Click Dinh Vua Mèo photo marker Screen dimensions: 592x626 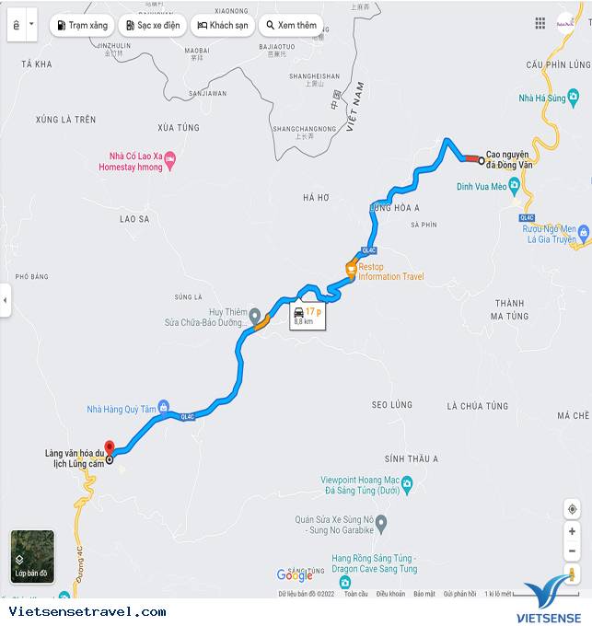click(x=514, y=187)
